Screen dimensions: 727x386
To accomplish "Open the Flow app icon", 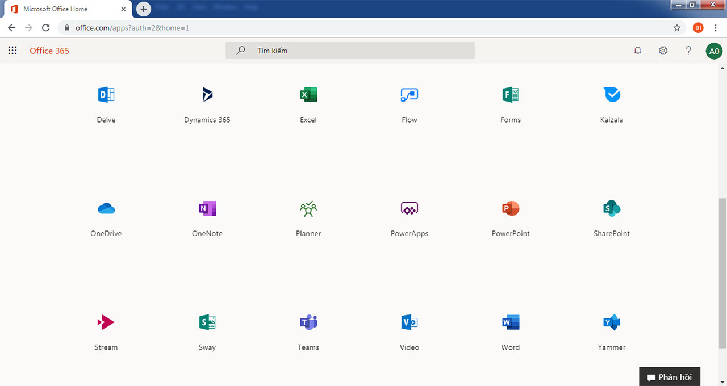I will (410, 95).
